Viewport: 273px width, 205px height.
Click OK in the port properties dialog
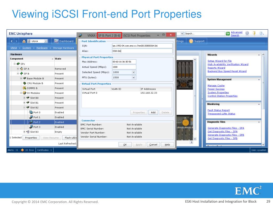tap(125, 144)
